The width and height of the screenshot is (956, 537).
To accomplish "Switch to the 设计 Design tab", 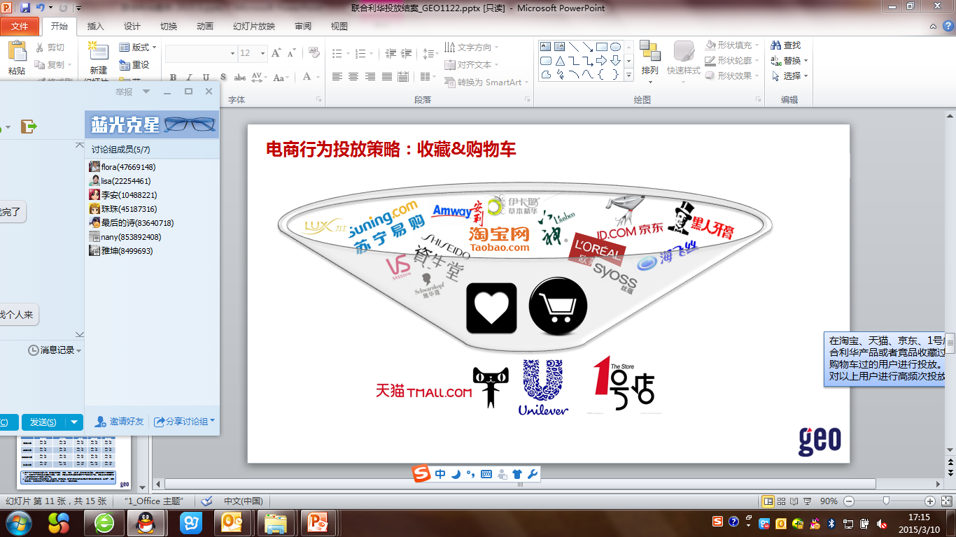I will click(132, 27).
